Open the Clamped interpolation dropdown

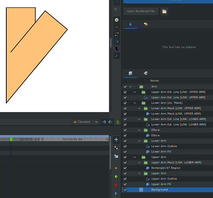[x=86, y=122]
